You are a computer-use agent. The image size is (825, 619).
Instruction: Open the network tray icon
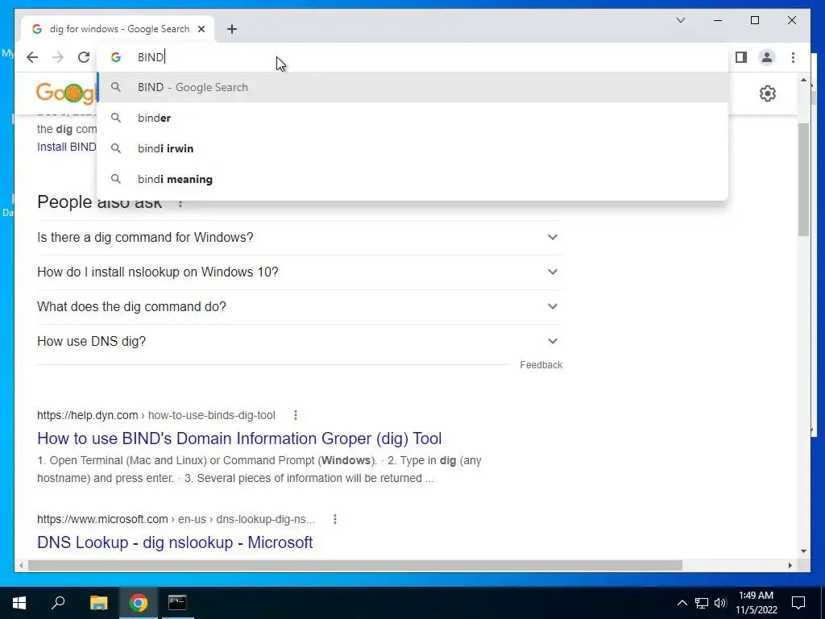[x=702, y=603]
